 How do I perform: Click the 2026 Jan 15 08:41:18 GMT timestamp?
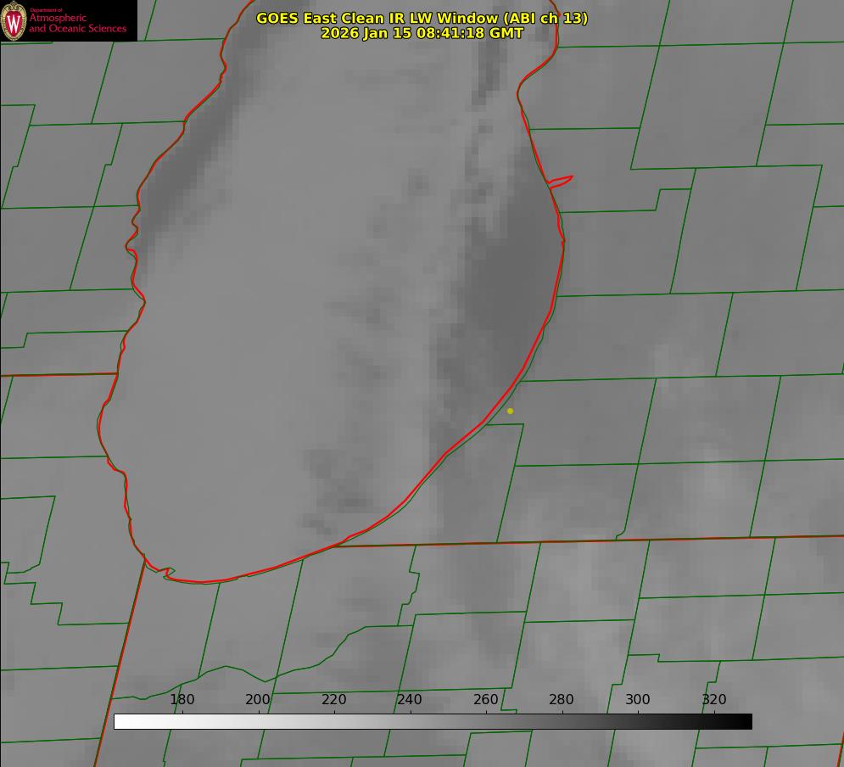(422, 33)
